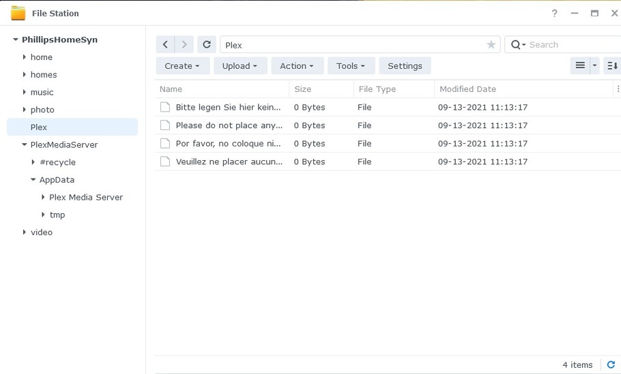Expand the tmp folder arrow

43,215
